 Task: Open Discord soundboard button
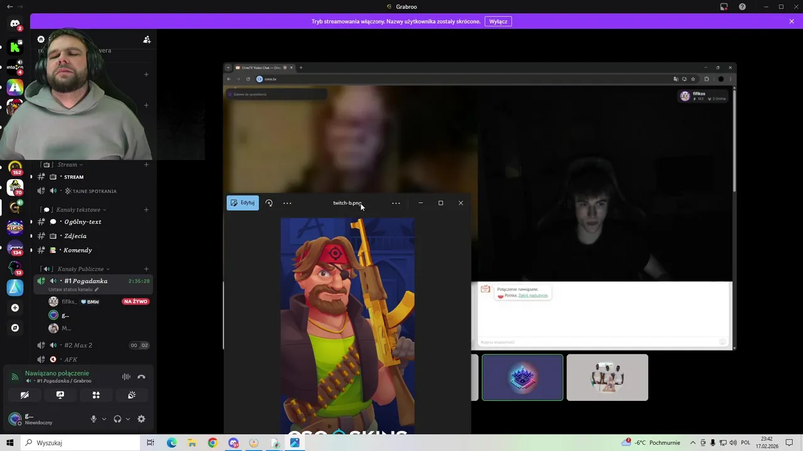click(x=132, y=395)
